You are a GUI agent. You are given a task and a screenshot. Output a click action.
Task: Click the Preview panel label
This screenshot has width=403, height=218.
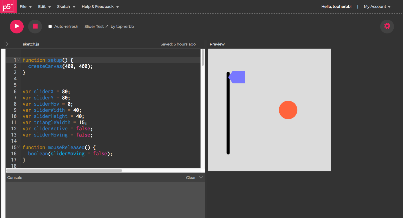click(217, 44)
